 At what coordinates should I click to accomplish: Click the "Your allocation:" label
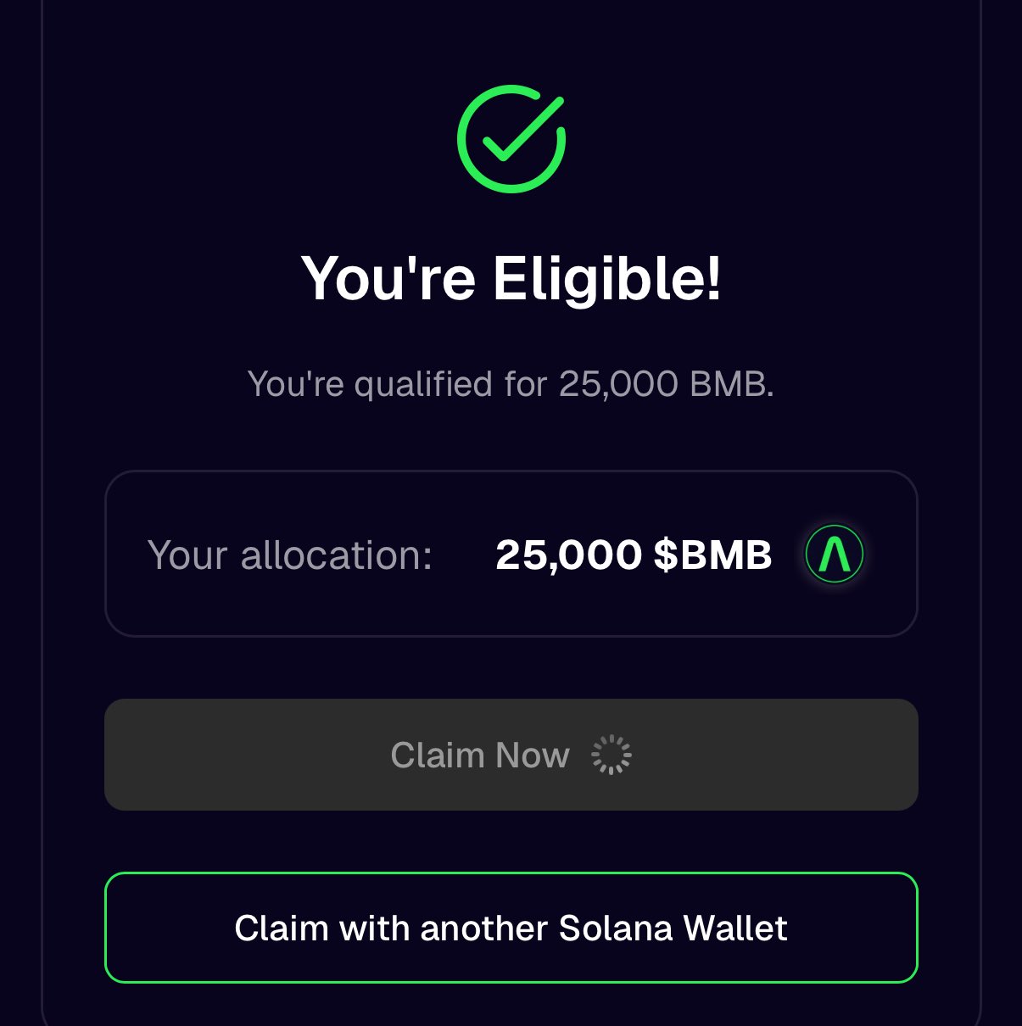290,555
